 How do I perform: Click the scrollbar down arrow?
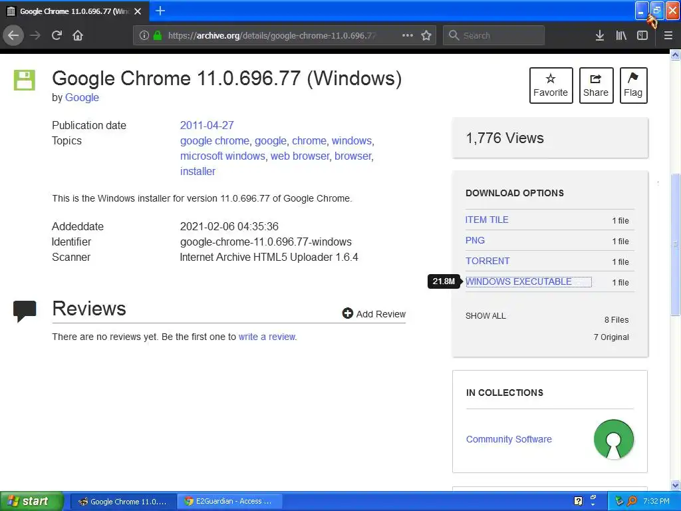pos(675,485)
